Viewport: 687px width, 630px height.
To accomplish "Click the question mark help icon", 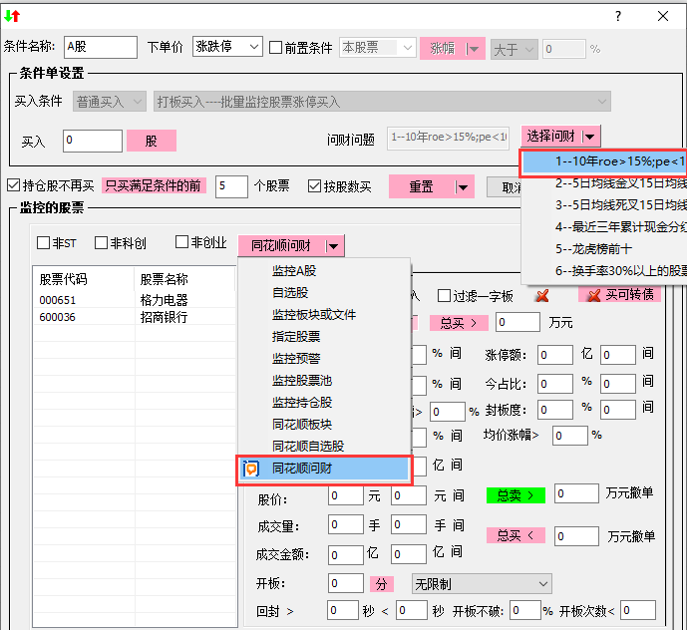I will (617, 16).
